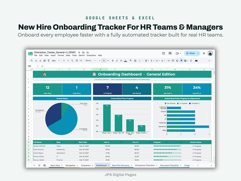
Task: Click the Text color A icon
Action: click(125, 61)
